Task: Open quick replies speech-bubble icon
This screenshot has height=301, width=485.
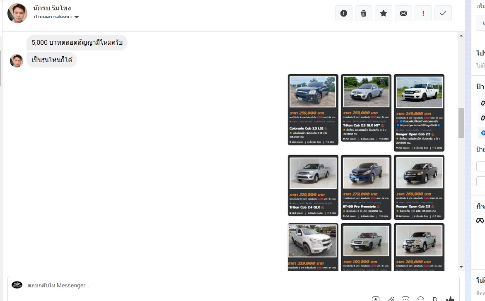Action: coord(405,299)
